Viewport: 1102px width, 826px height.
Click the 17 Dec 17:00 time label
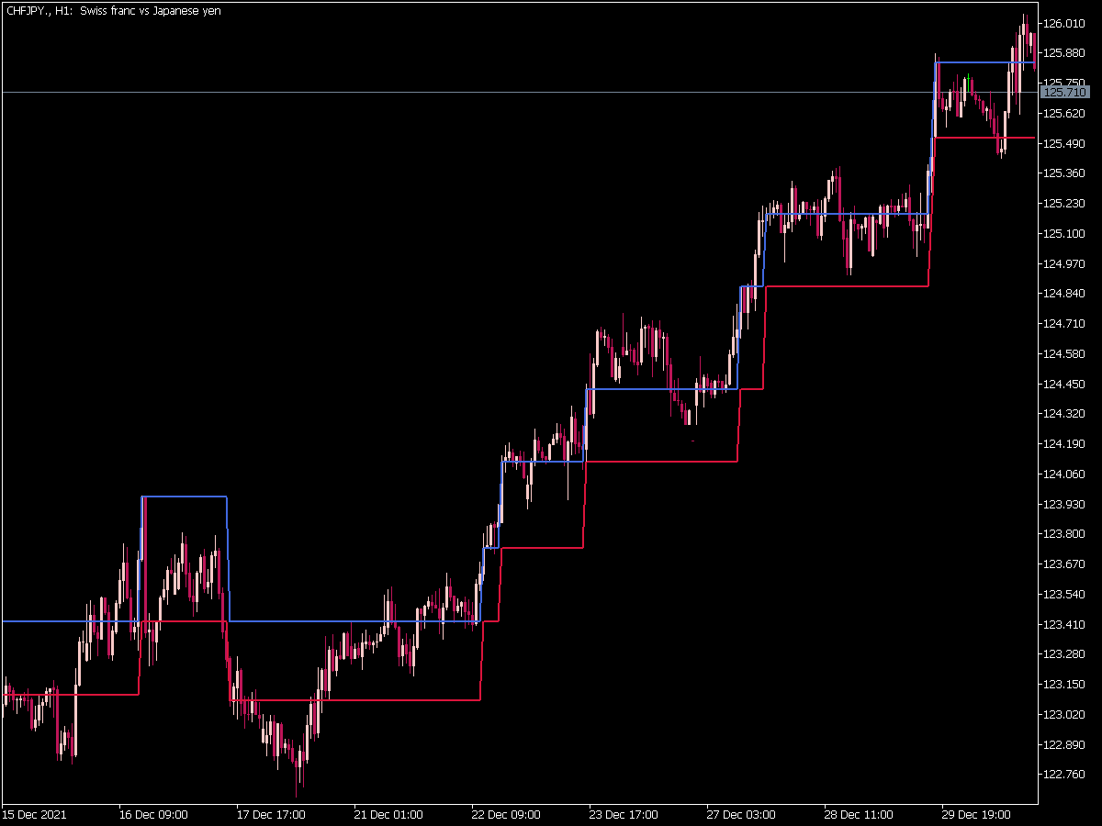[271, 814]
